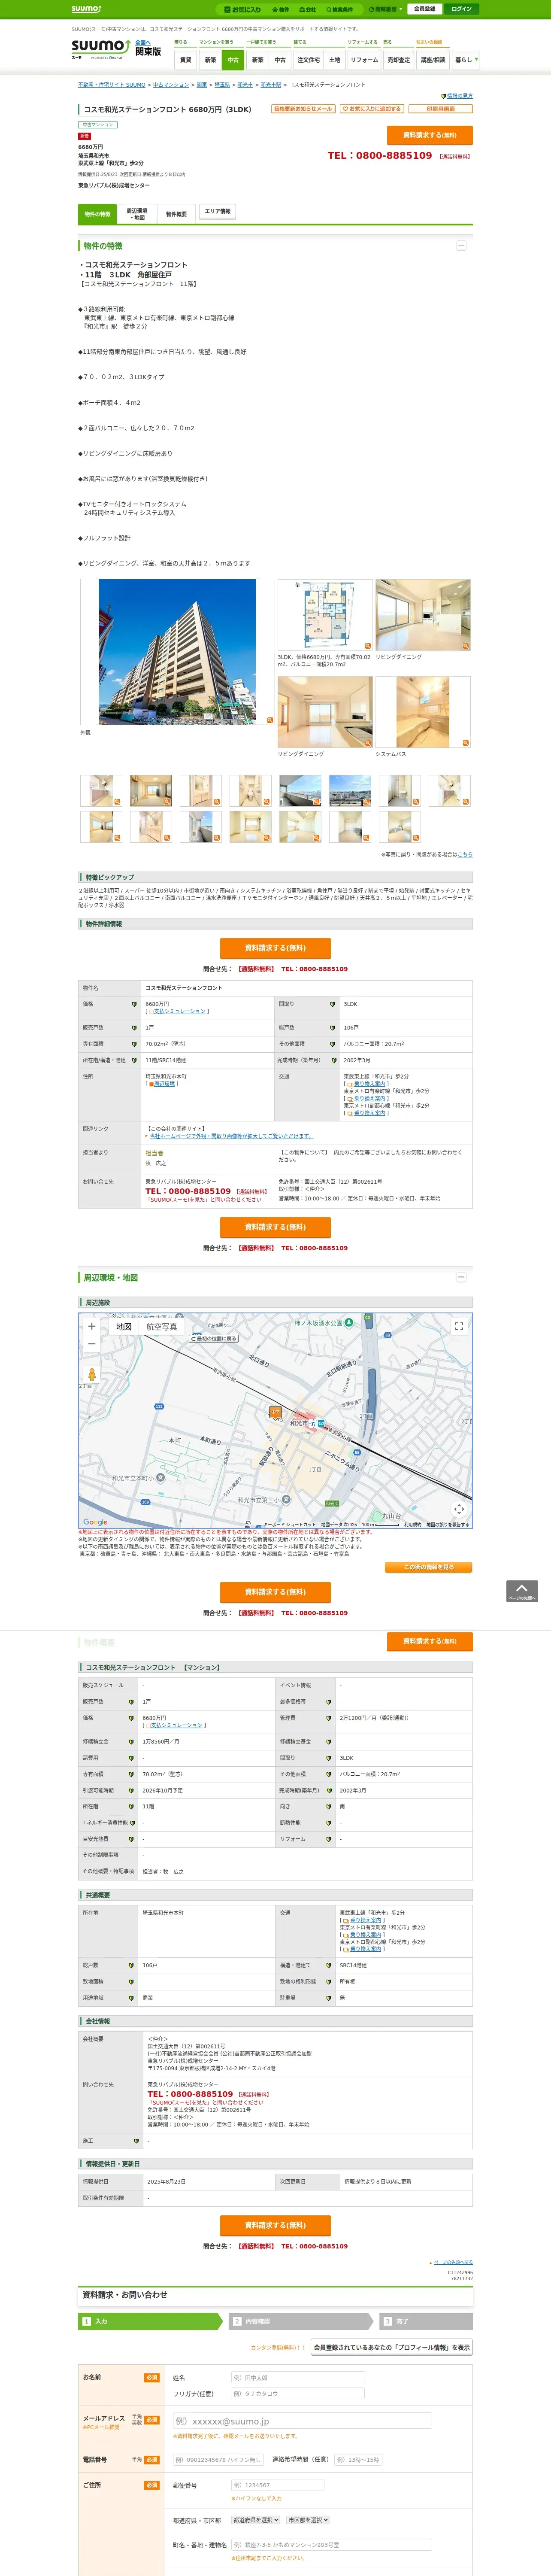
Task: Click the help icon beside 総戸数 in the details table
Action: coord(333,1028)
